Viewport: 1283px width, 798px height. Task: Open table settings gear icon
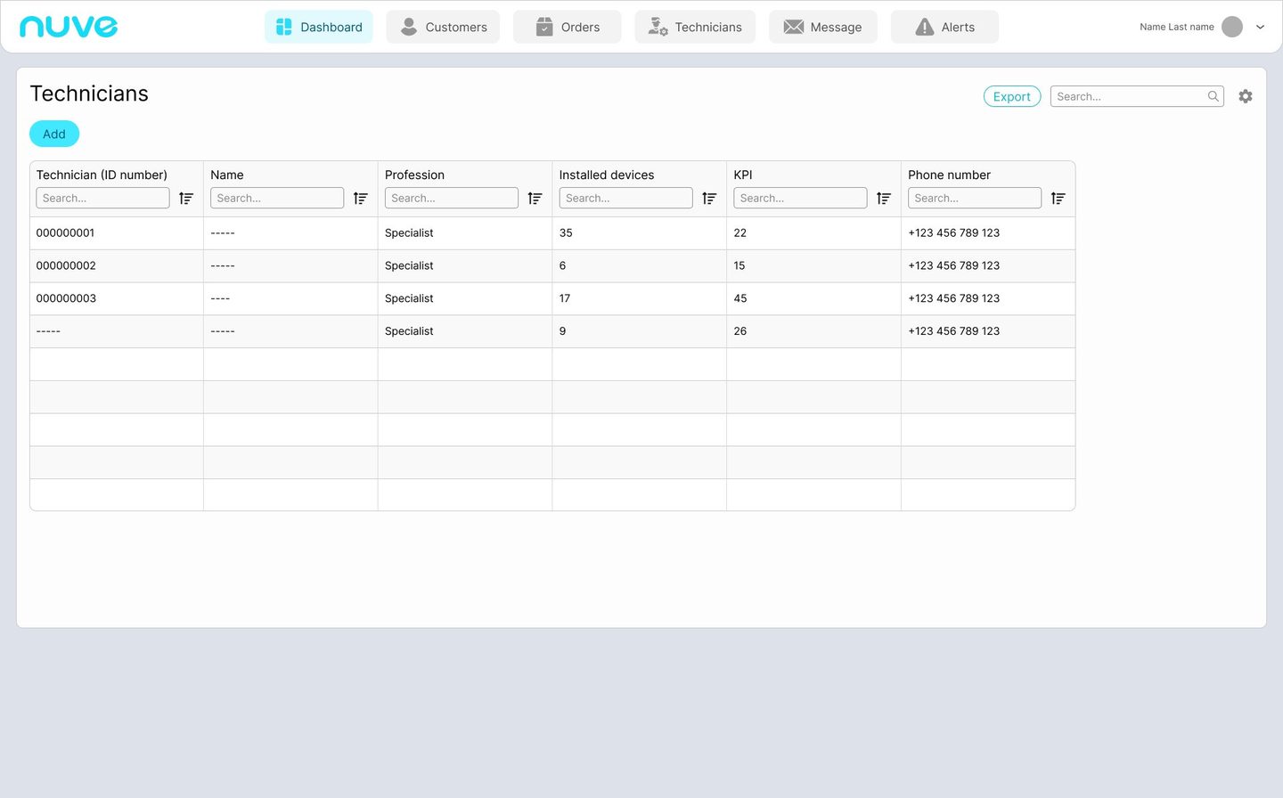point(1246,96)
